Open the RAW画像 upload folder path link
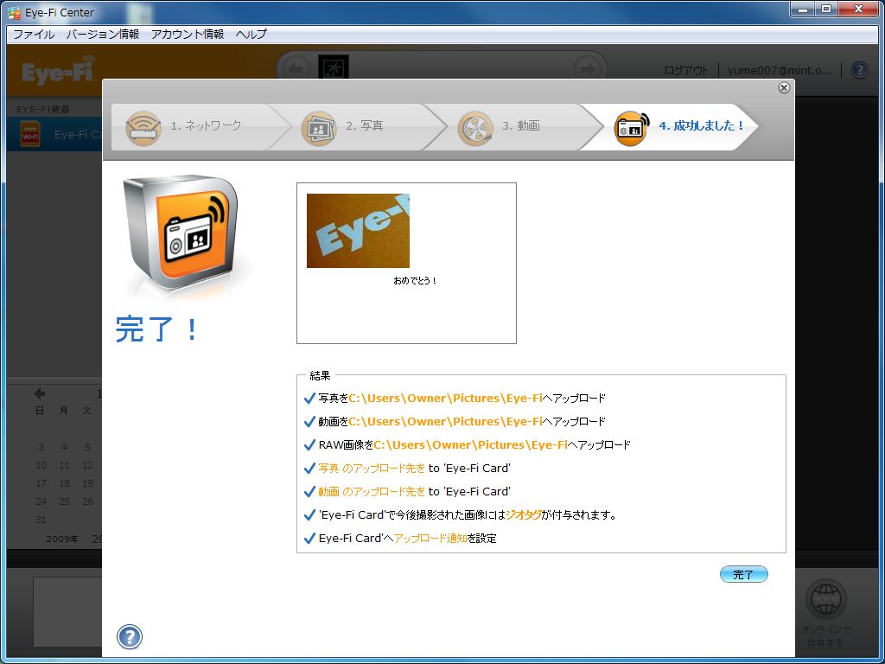 click(470, 445)
